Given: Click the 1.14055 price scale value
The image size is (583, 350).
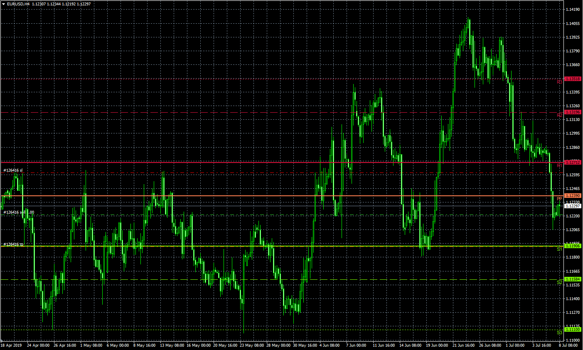Looking at the screenshot, I should tap(573, 24).
